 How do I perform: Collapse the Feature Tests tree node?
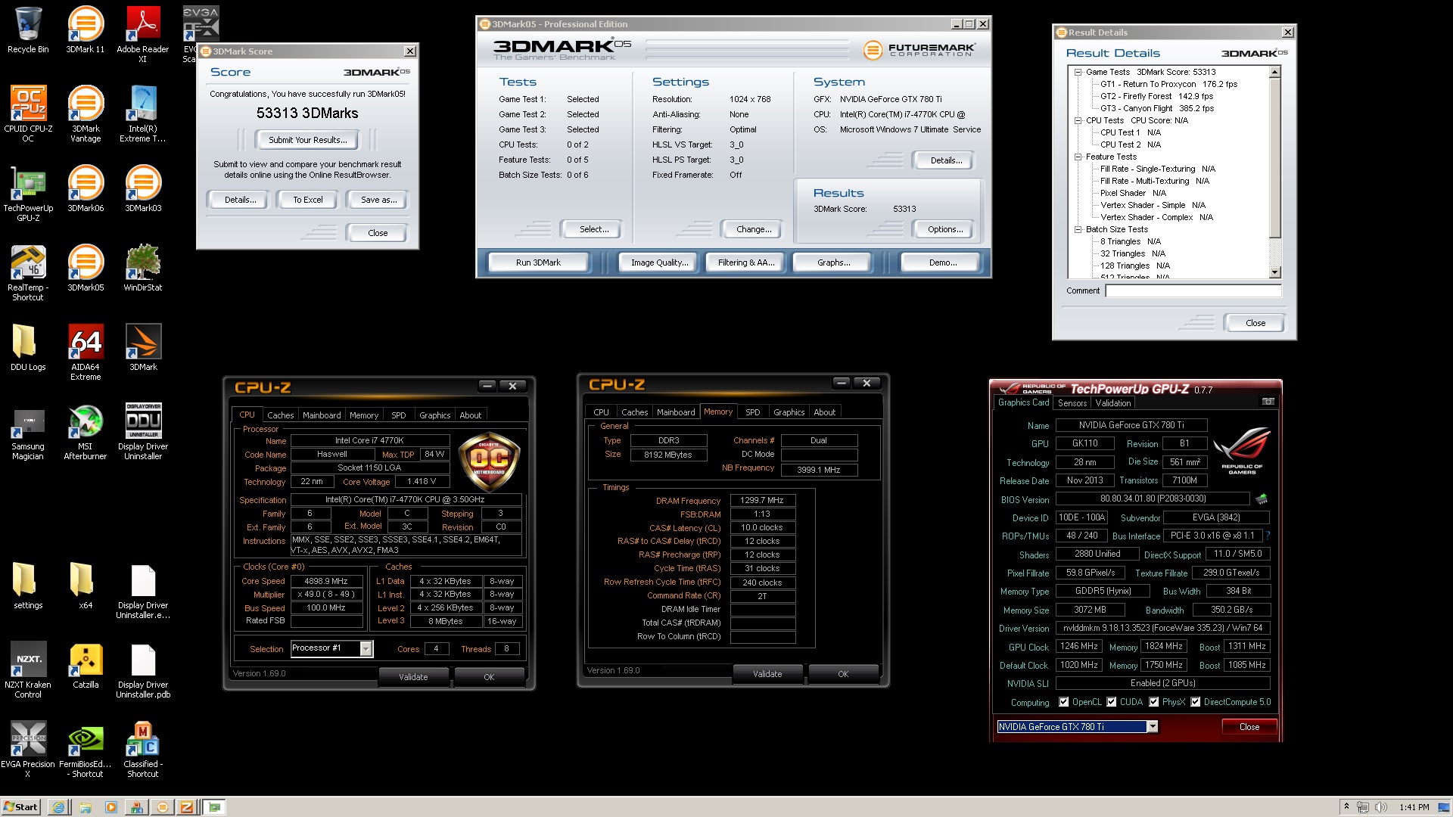1078,157
